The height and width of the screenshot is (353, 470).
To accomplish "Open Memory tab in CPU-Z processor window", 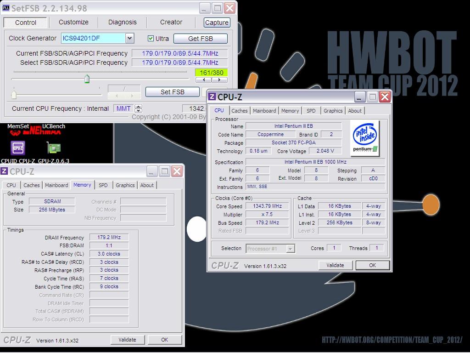I will tap(290, 111).
